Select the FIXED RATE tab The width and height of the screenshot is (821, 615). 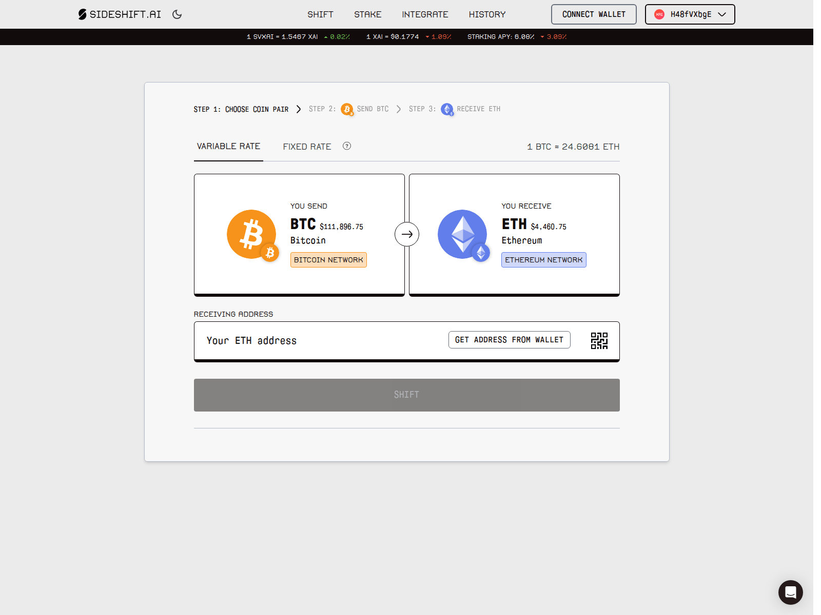tap(307, 147)
